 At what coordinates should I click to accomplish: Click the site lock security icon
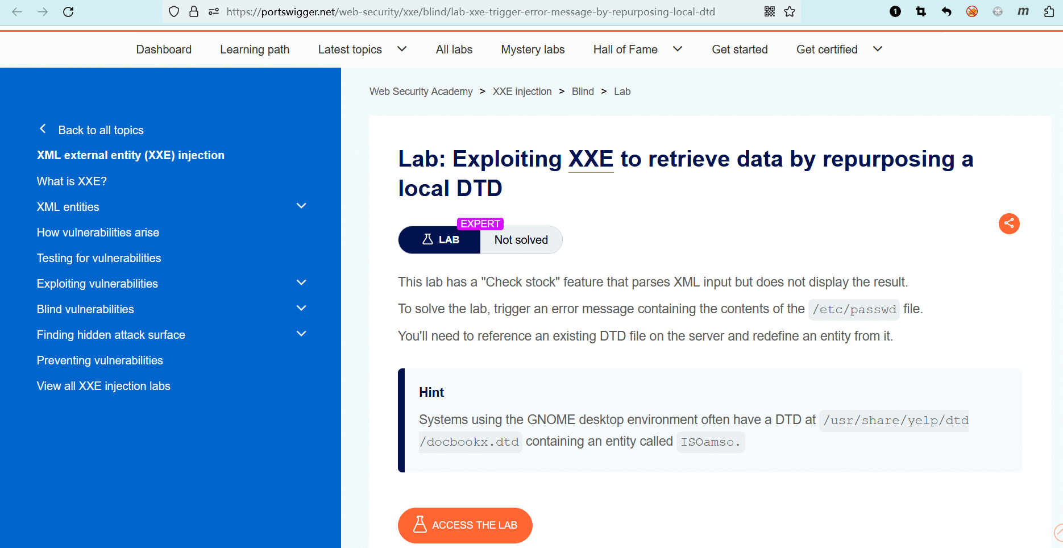point(194,12)
